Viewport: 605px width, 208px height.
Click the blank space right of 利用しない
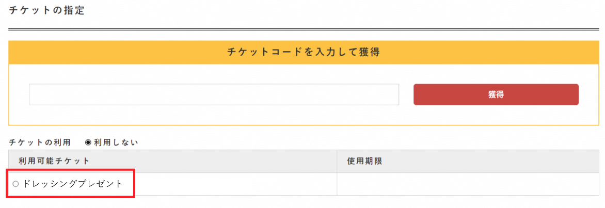[367, 143]
